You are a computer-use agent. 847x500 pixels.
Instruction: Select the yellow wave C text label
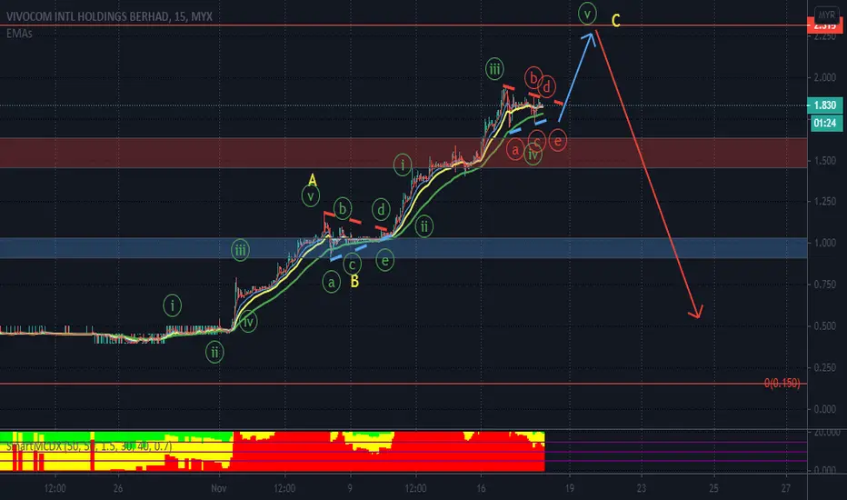point(616,21)
